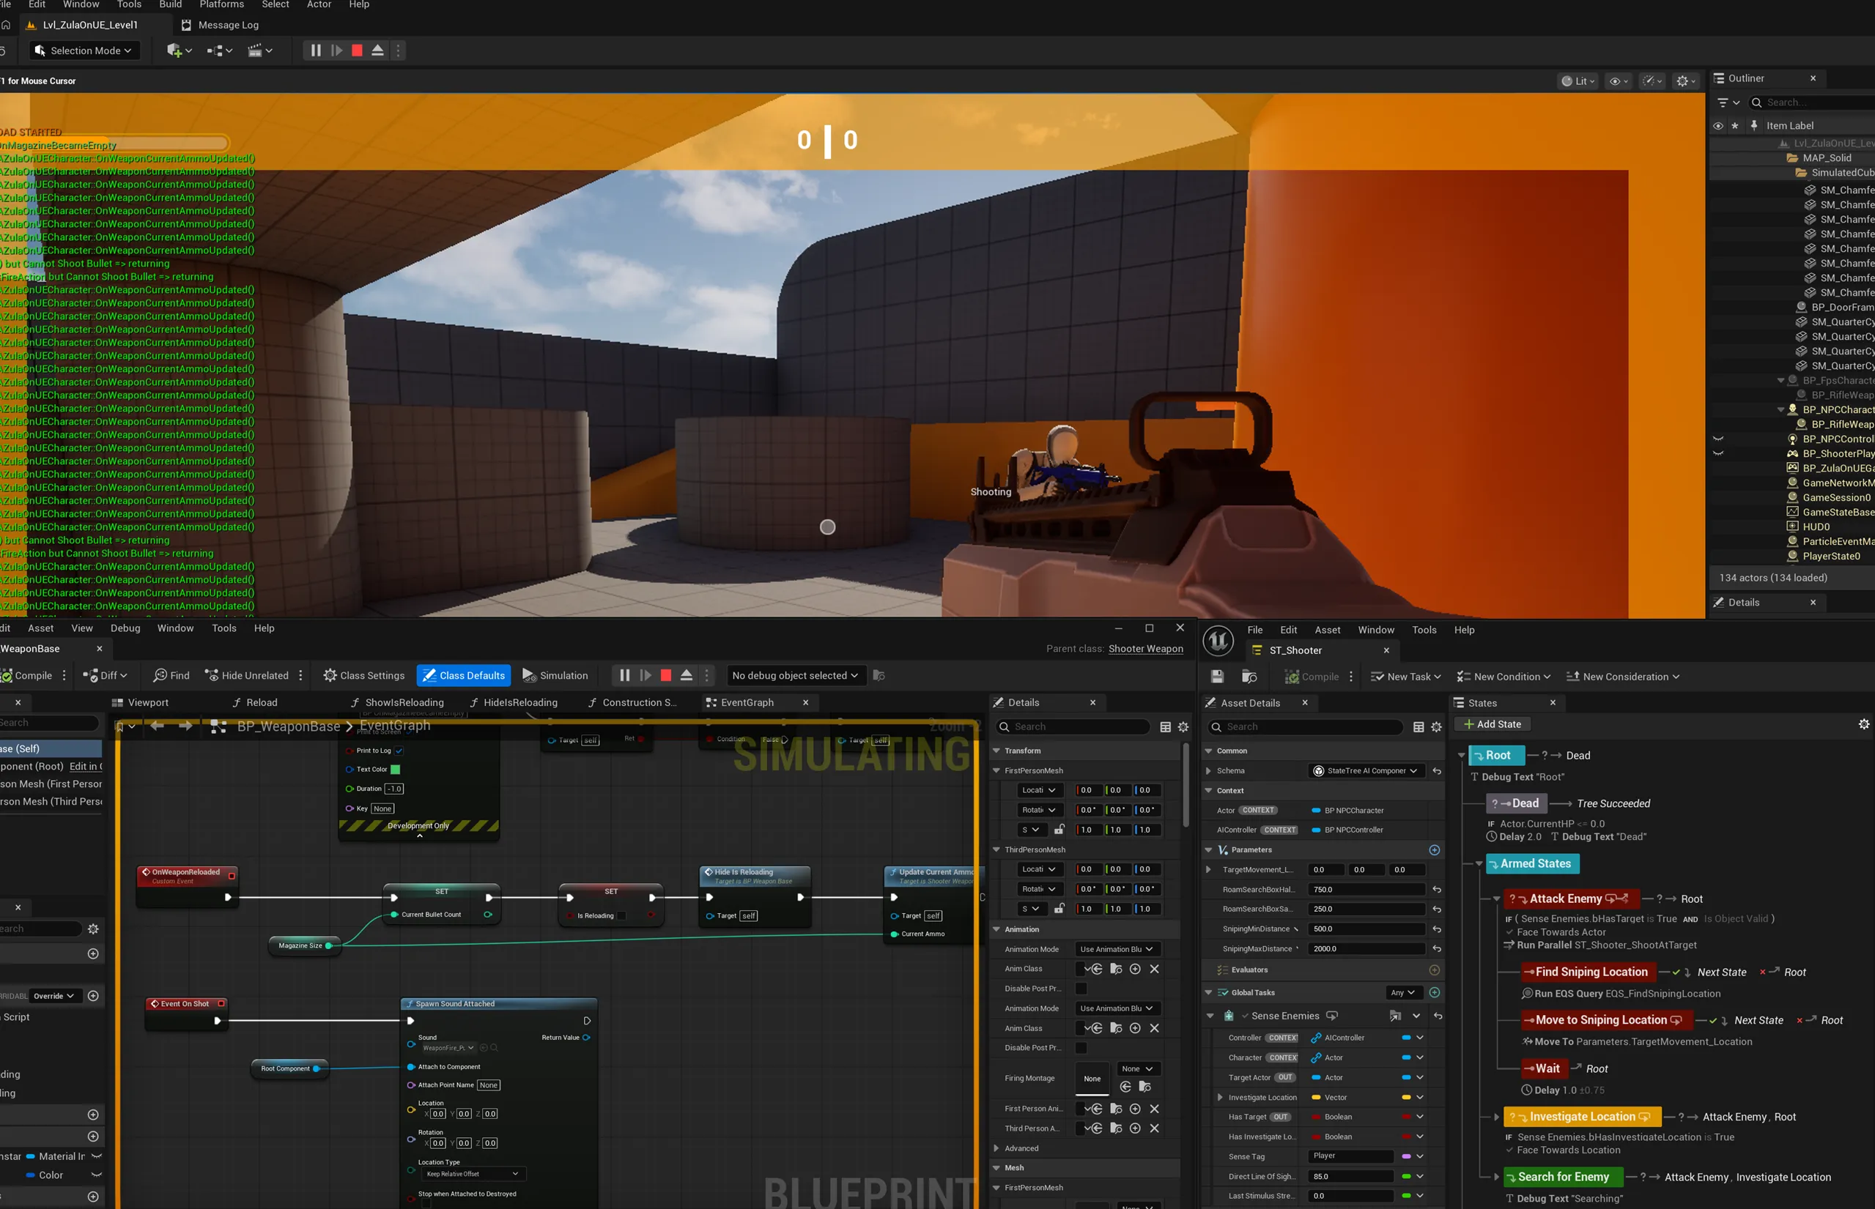Open debug object selector dropdown
The image size is (1875, 1209).
click(795, 675)
